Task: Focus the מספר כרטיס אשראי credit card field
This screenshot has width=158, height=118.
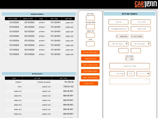Action: 130,66
